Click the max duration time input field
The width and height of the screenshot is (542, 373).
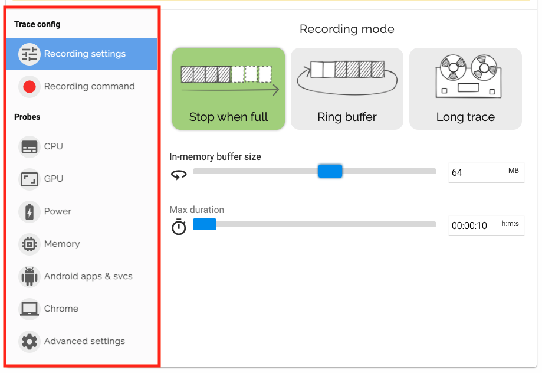pos(473,225)
